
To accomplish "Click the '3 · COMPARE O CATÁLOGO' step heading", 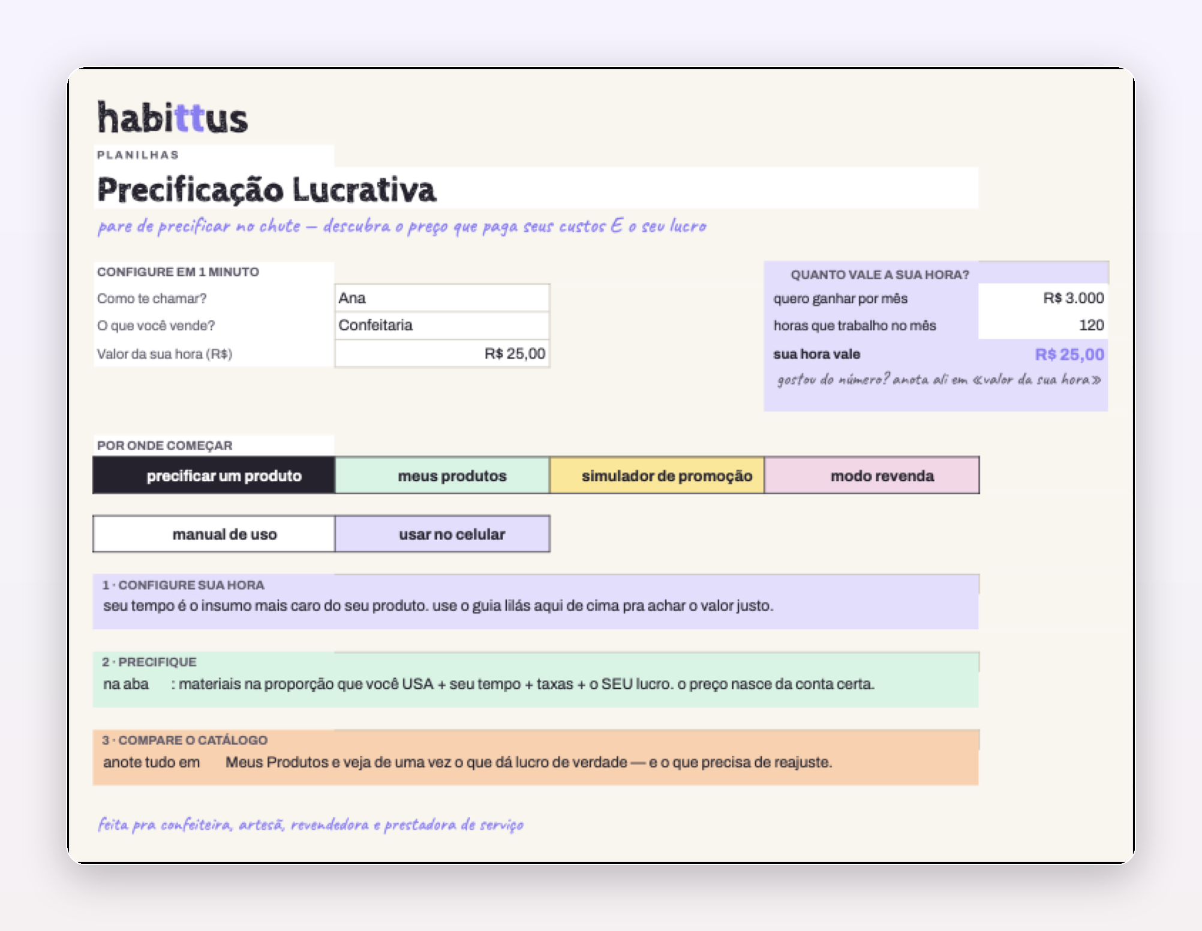I will pos(185,740).
